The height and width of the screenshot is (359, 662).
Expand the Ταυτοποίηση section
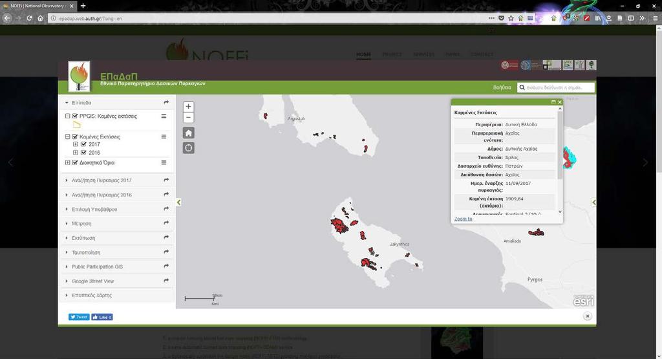click(116, 252)
